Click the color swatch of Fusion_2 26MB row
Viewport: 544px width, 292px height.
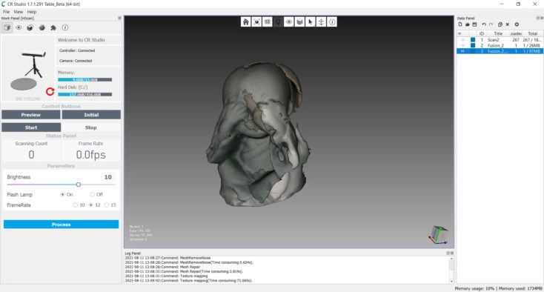click(473, 45)
